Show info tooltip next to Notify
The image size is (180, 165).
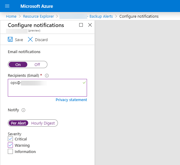pos(23,110)
